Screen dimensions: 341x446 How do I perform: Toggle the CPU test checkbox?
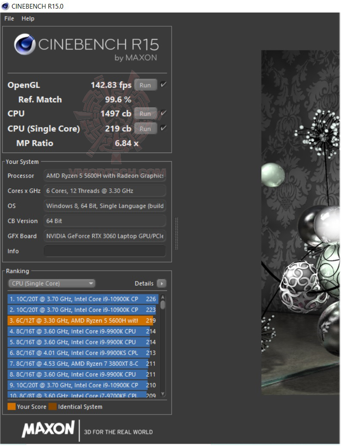(x=163, y=113)
